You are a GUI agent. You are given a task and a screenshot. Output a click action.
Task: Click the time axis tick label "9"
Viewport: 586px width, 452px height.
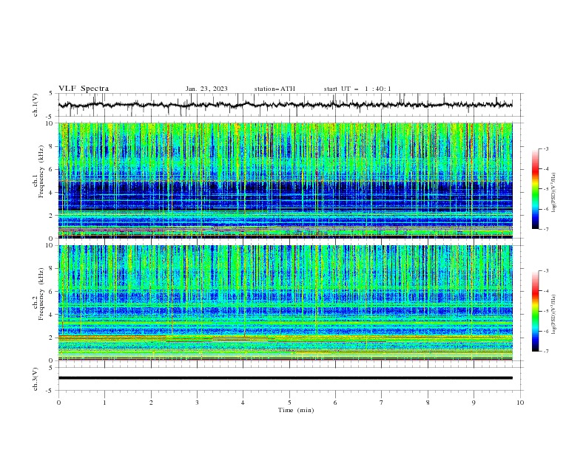pos(474,403)
